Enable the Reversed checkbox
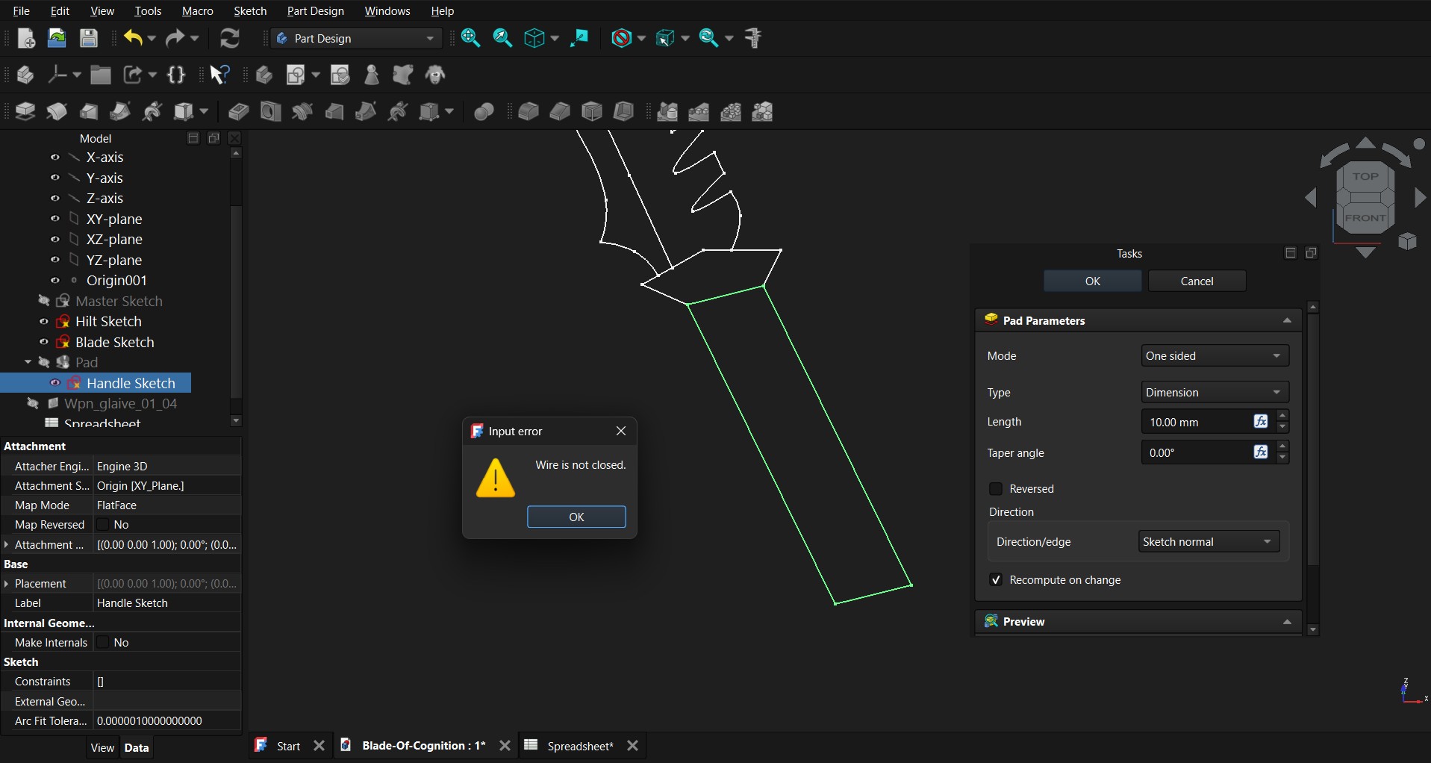Viewport: 1431px width, 763px height. (996, 489)
